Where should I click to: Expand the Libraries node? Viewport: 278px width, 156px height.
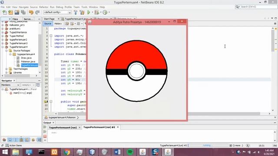coord(7,72)
